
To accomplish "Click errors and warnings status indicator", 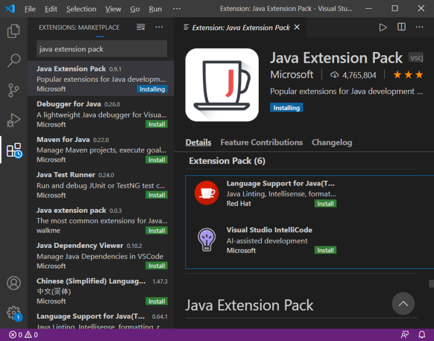I will pyautogui.click(x=23, y=335).
